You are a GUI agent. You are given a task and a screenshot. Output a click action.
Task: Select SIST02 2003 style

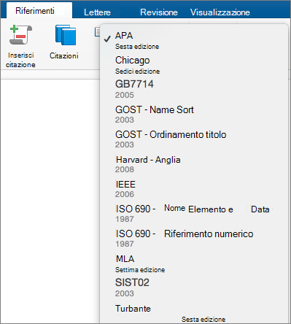(194, 288)
